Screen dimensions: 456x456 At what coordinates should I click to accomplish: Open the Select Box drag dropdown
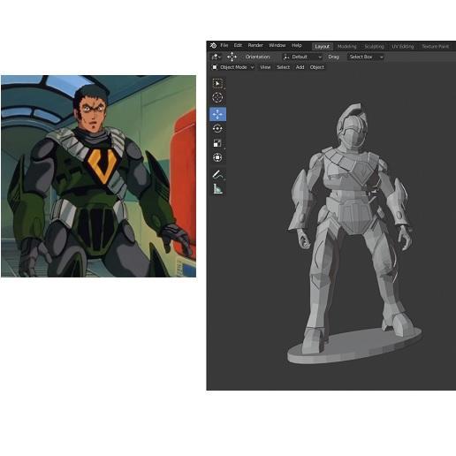pos(365,57)
